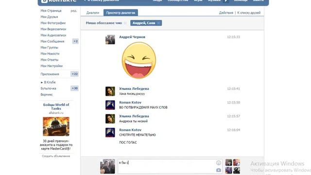
Task: Open Ульяна Лебедева's avatar at 12:15:57
Action: tap(110, 119)
